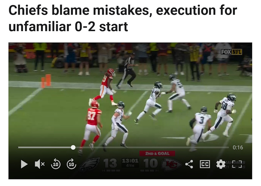
Task: Click the Eagles logo on the scoreboard
Action: pyautogui.click(x=89, y=164)
